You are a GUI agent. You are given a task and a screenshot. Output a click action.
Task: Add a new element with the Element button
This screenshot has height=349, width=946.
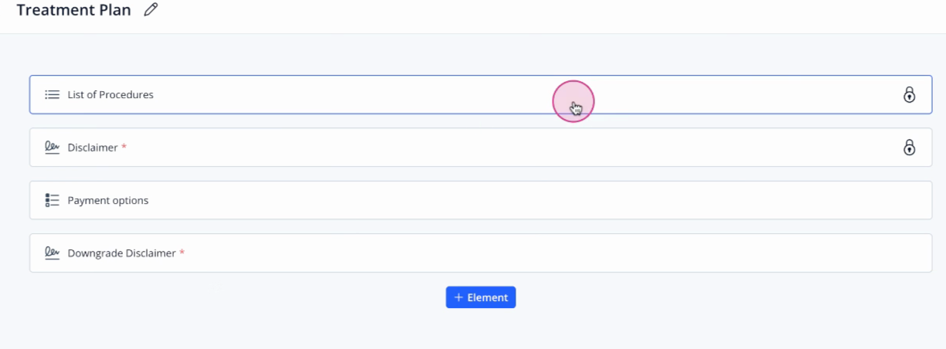(481, 297)
